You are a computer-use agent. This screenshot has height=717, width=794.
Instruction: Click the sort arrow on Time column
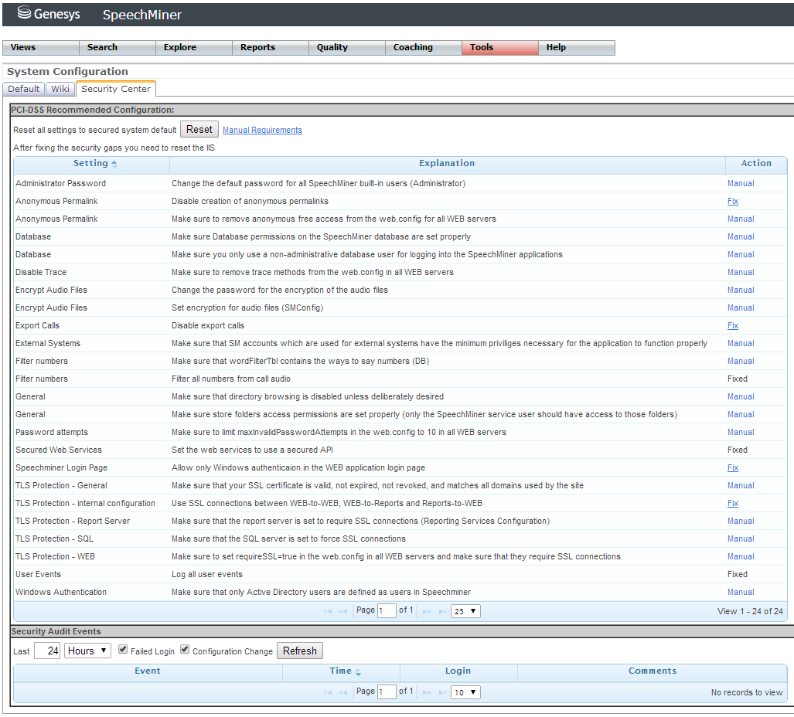(x=358, y=672)
